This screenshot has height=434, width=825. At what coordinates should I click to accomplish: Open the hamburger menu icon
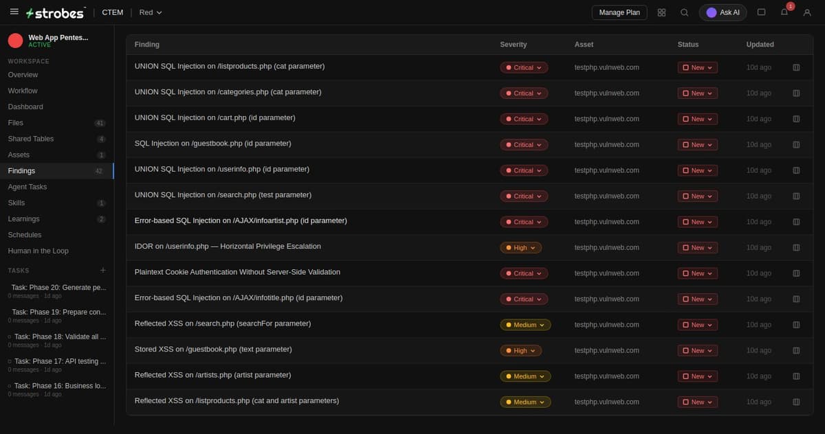point(14,12)
